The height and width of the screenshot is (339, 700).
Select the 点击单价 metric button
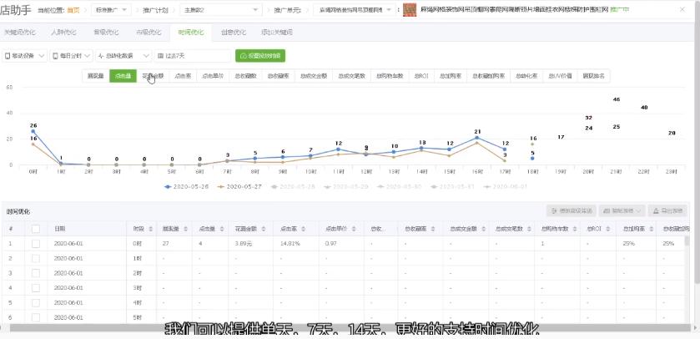click(213, 76)
